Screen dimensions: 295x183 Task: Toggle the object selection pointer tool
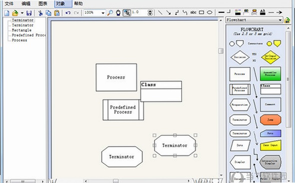click(x=126, y=13)
